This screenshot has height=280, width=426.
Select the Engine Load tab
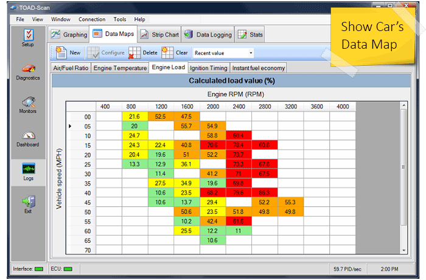tap(169, 67)
